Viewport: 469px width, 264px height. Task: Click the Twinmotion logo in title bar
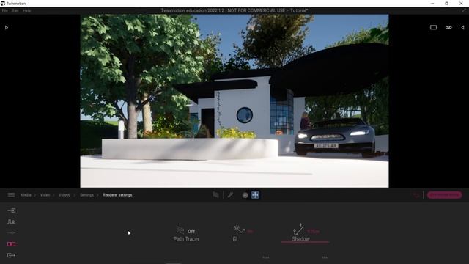pos(3,4)
